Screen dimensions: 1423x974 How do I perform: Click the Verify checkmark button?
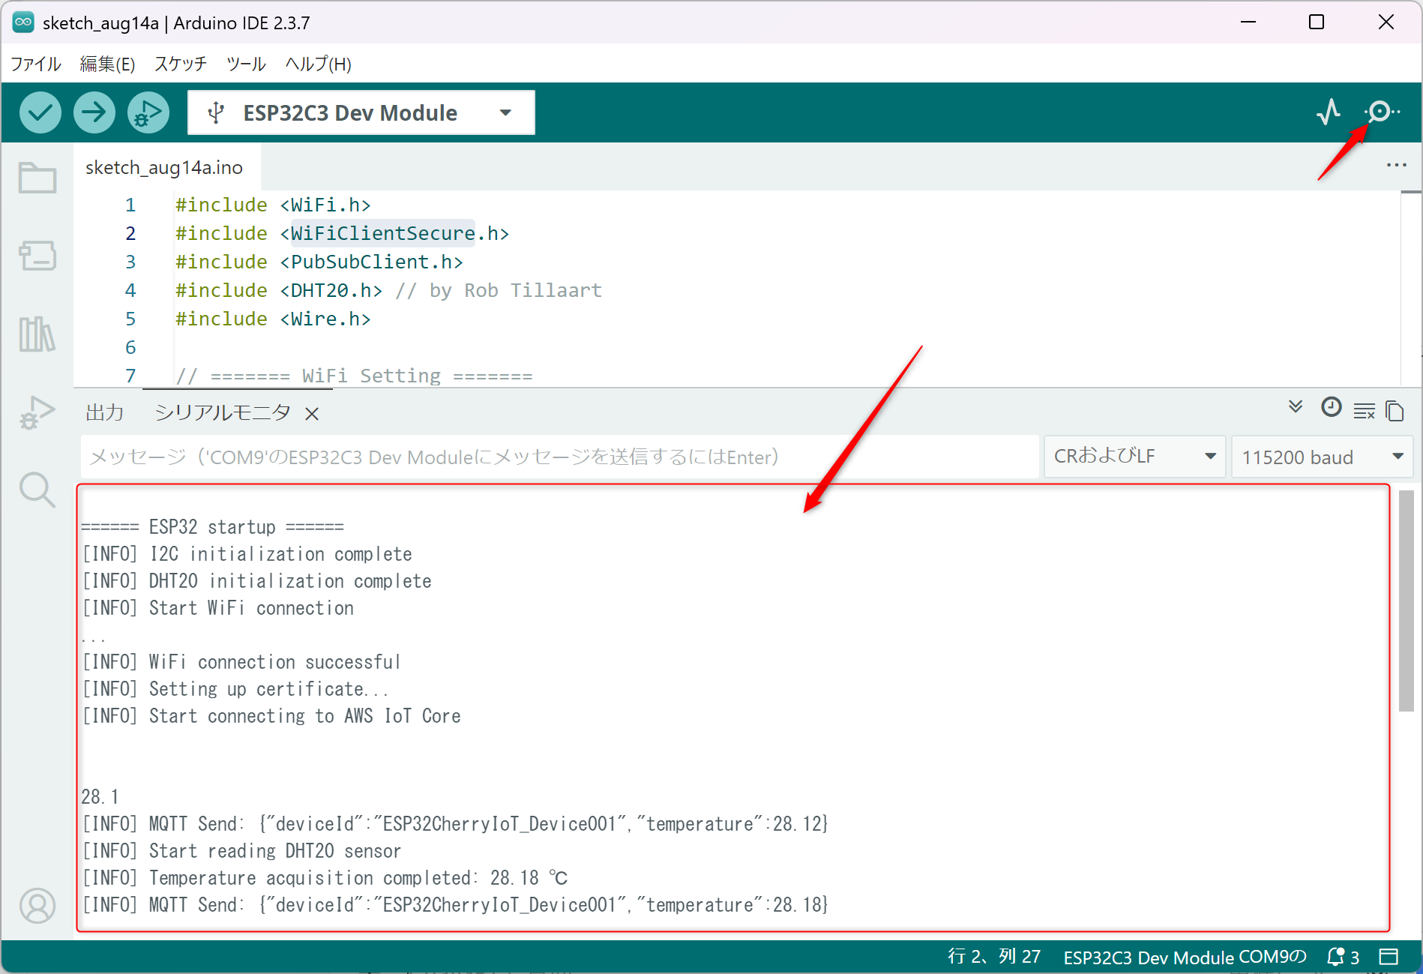(x=40, y=113)
